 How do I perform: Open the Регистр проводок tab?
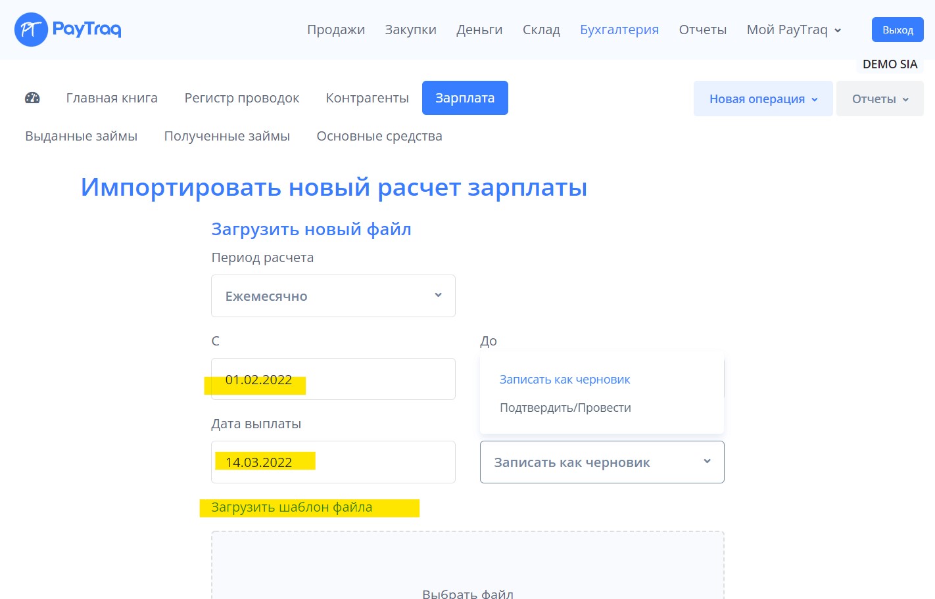[x=242, y=98]
